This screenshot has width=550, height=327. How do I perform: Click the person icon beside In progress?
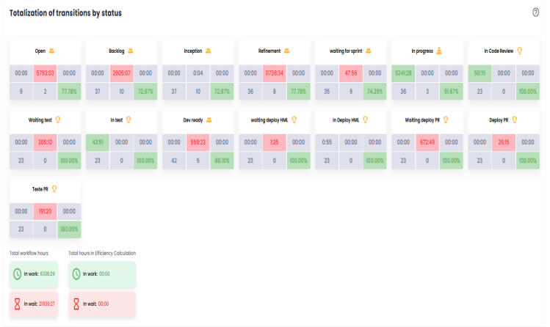click(x=439, y=51)
